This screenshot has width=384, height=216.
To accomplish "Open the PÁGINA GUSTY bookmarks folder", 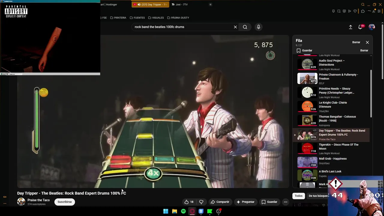I will click(178, 18).
